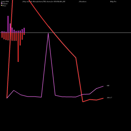Click the tallest magenta volume bar
This screenshot has width=131, height=131.
pos(8,24)
